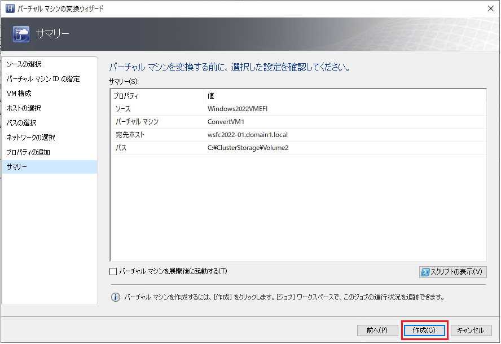Close the conversion wizard window
The width and height of the screenshot is (501, 344).
(491, 8)
